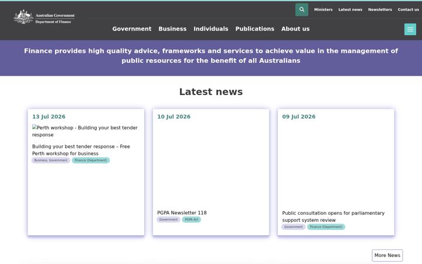Viewport: 422px width, 264px height.
Task: Click the Finance mission statement banner text
Action: pyautogui.click(x=211, y=56)
